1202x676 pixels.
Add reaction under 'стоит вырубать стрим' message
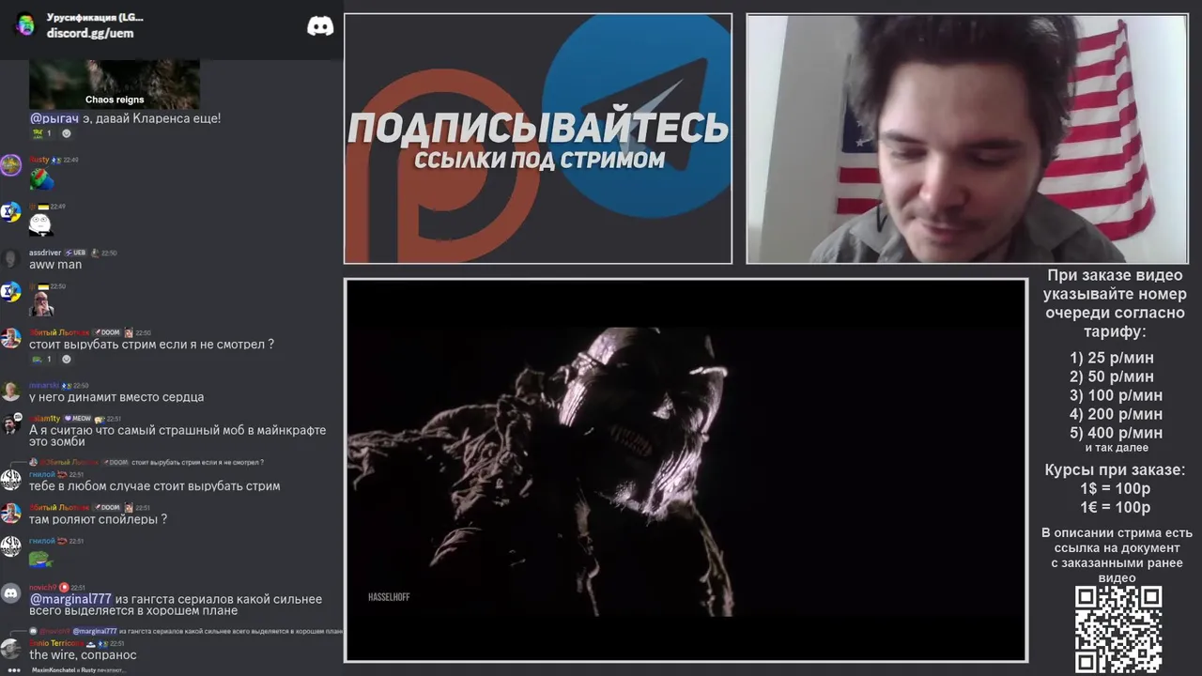pyautogui.click(x=66, y=360)
